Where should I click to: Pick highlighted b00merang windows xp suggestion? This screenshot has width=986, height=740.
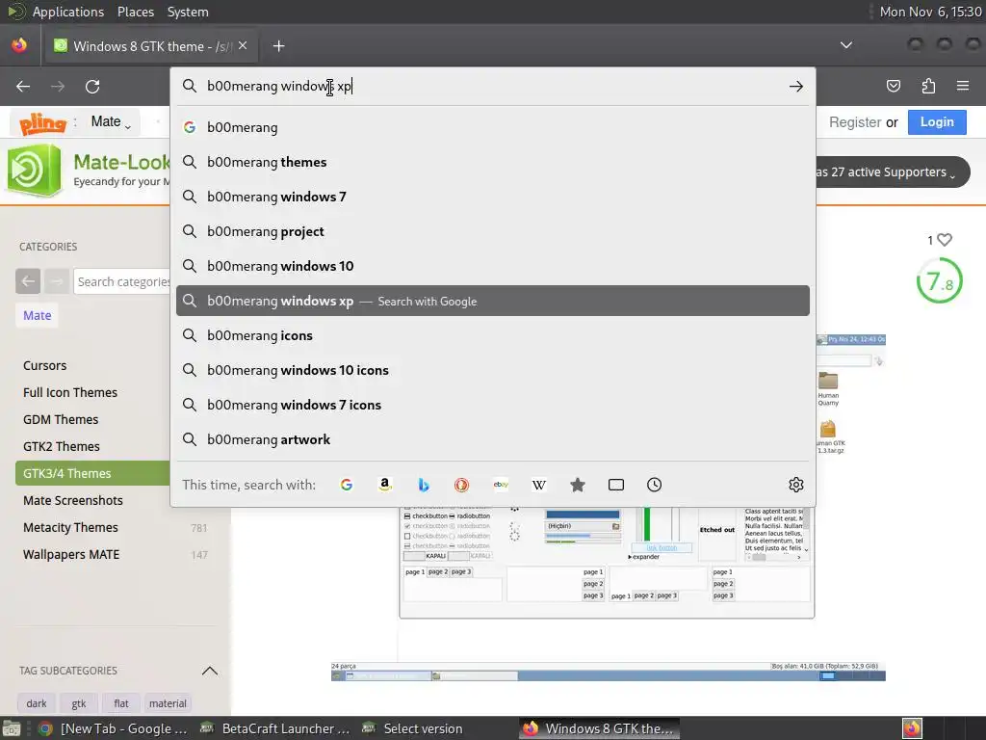[x=493, y=301]
